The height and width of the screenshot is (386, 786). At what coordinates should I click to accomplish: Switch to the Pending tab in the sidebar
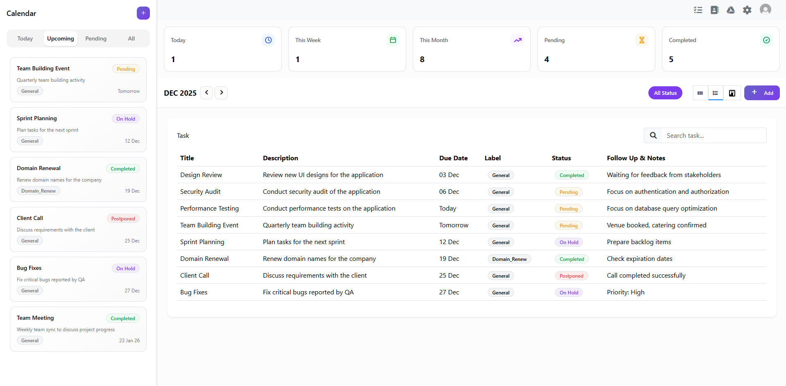96,38
